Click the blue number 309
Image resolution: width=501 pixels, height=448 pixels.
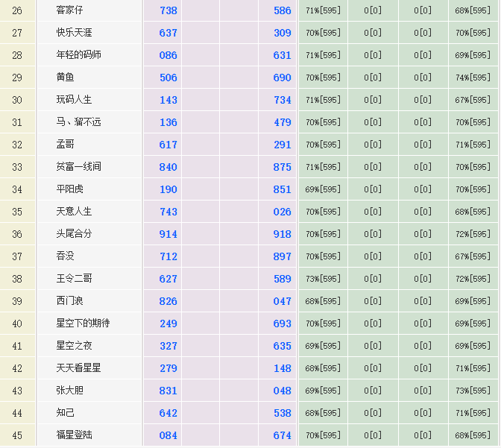[282, 33]
